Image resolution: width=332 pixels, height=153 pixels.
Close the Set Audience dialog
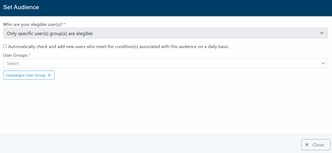click(315, 145)
